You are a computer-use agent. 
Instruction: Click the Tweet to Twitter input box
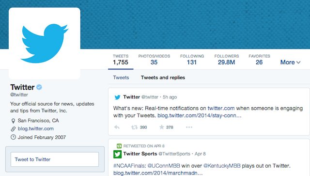pos(55,160)
